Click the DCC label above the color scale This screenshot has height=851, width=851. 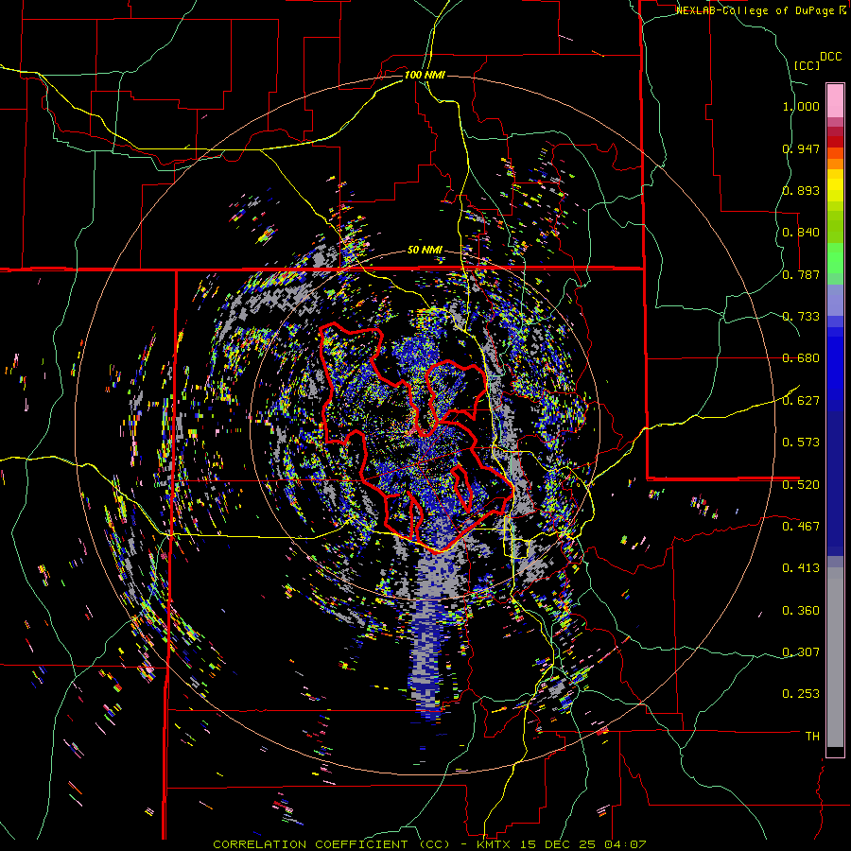click(x=831, y=57)
